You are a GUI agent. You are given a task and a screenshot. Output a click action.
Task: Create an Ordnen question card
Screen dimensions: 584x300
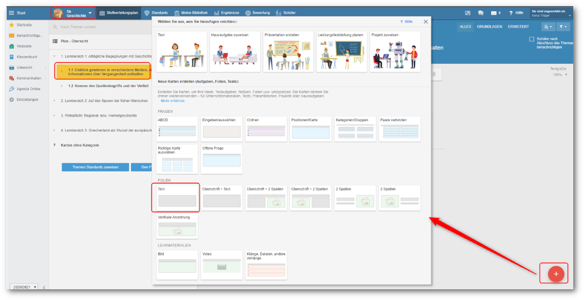[266, 129]
